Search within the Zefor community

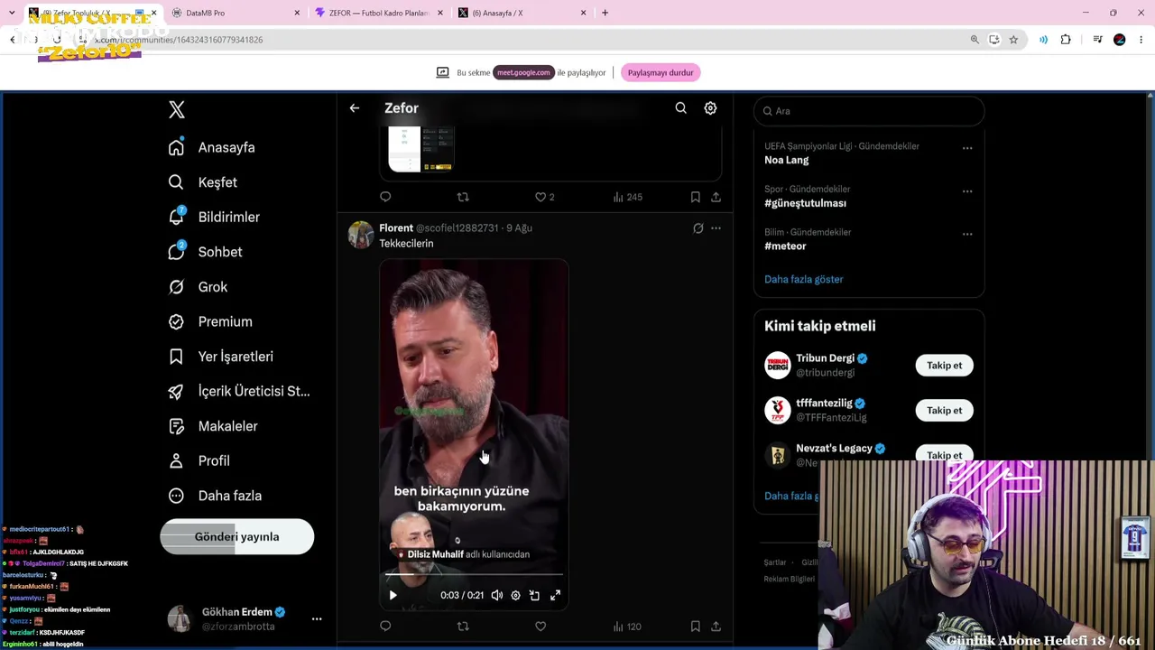[x=681, y=108]
